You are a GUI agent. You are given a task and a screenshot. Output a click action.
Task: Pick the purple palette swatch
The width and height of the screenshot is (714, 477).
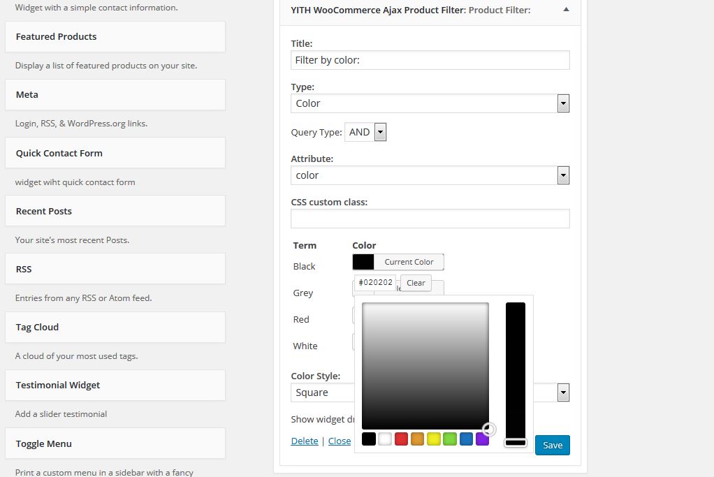[482, 439]
